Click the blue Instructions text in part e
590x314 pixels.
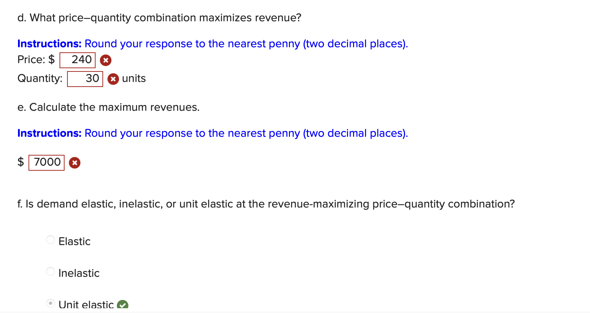49,133
